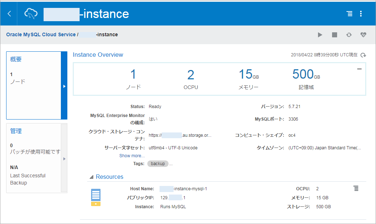Expand the 管理 tile arrow

click(x=64, y=159)
